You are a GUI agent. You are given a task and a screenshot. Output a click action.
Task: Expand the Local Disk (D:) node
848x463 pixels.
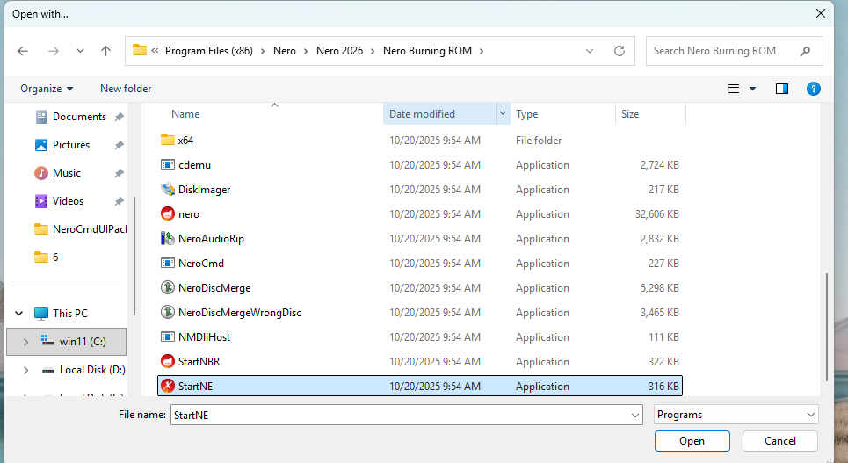pos(25,370)
